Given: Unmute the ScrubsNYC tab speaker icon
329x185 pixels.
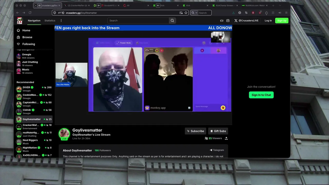Looking at the screenshot, I should pyautogui.click(x=99, y=5).
